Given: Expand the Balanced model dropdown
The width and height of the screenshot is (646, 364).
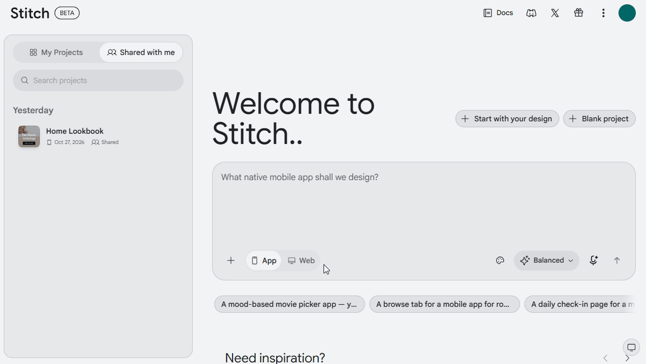Looking at the screenshot, I should tap(547, 261).
